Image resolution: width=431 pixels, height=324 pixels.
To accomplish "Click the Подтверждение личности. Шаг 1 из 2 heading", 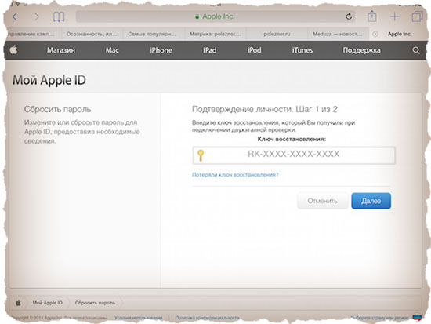I will (264, 109).
